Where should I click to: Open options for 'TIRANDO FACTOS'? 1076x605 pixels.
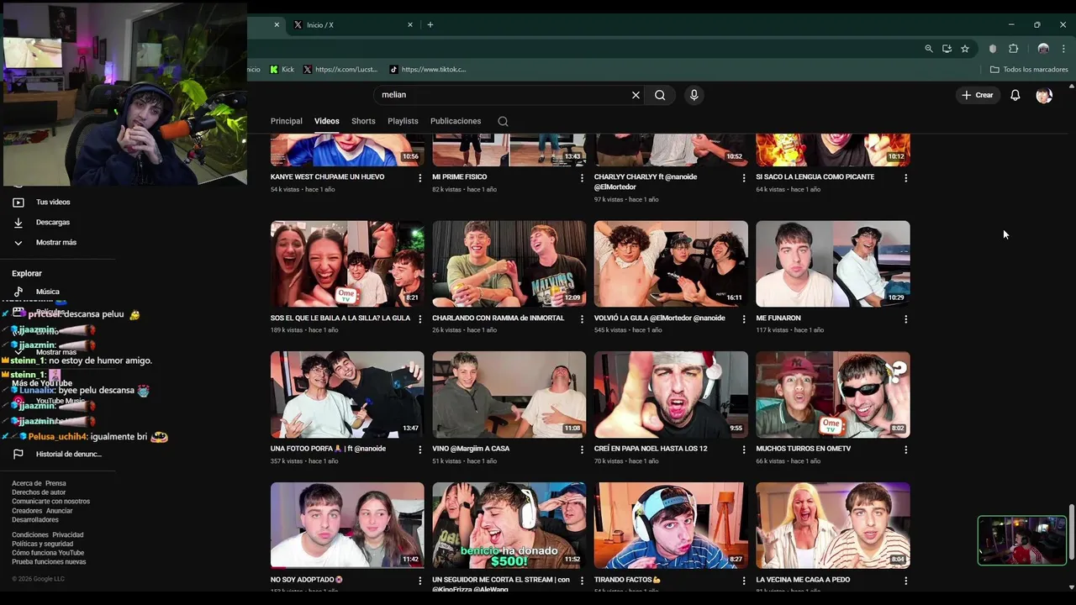[743, 581]
